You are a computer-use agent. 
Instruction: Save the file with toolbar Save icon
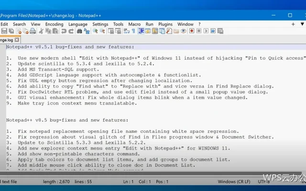tap(4, 31)
